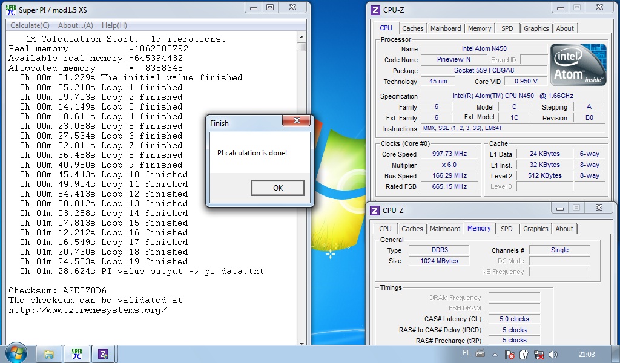Click Super PI scrollbar up arrow
620x363 pixels.
pyautogui.click(x=302, y=37)
